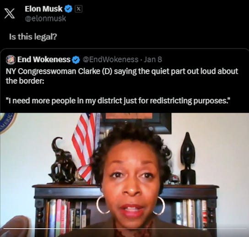Image resolution: width=249 pixels, height=237 pixels.
Task: Click the black sculpture on the shelf
Action: point(188,158)
